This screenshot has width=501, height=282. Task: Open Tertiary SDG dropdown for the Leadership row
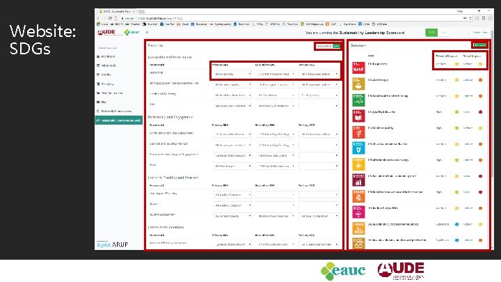(319, 74)
